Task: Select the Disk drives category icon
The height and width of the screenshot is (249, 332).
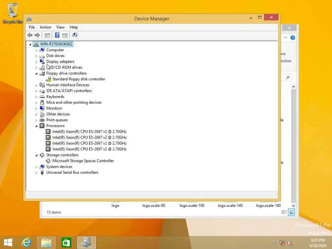Action: coord(42,56)
